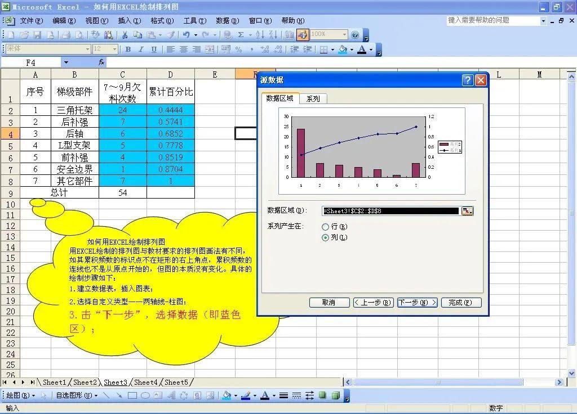Screen dimensions: 577x414
Task: Click Fill Color bucket in formatting toolbar
Action: click(343, 49)
